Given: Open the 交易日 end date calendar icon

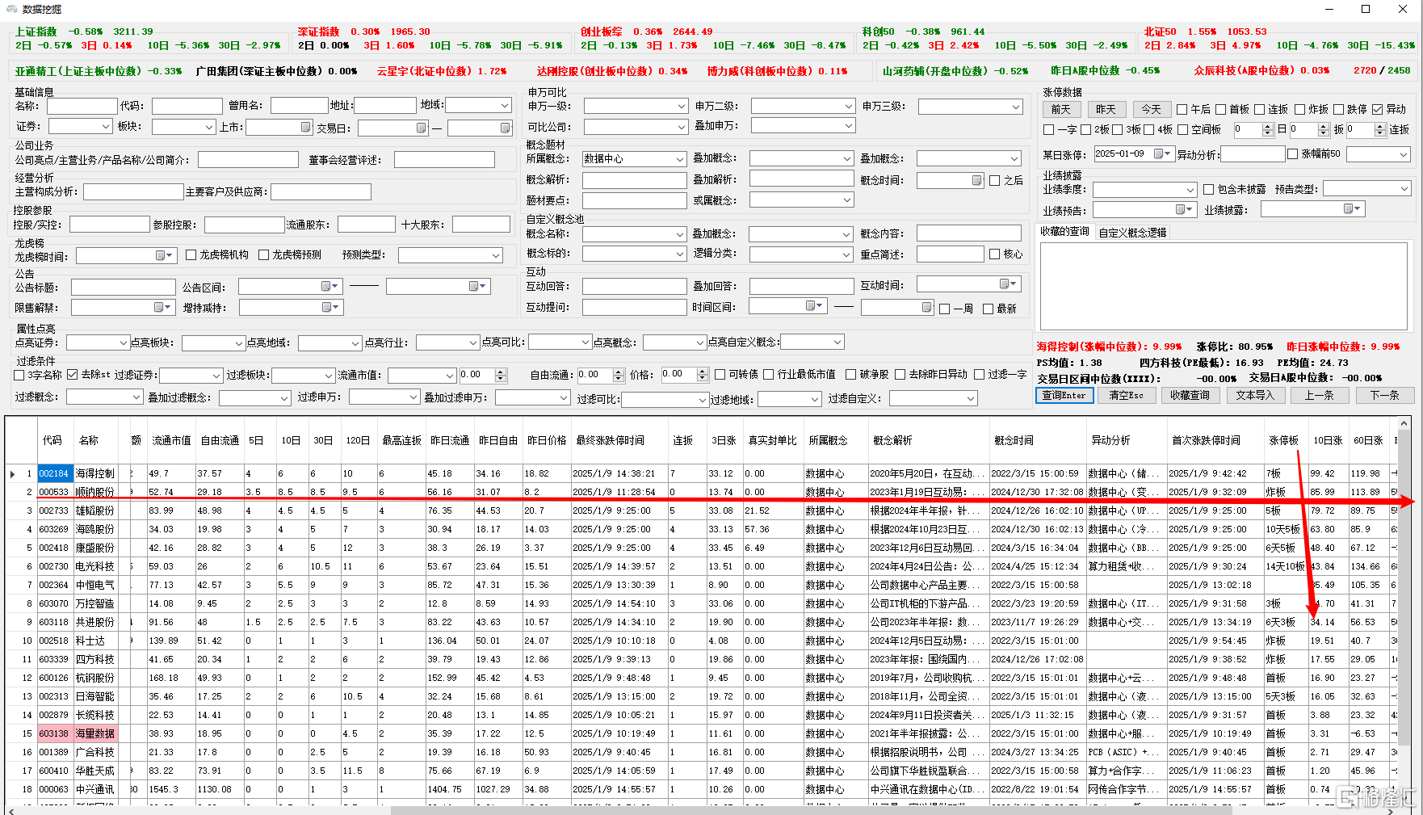Looking at the screenshot, I should (505, 128).
